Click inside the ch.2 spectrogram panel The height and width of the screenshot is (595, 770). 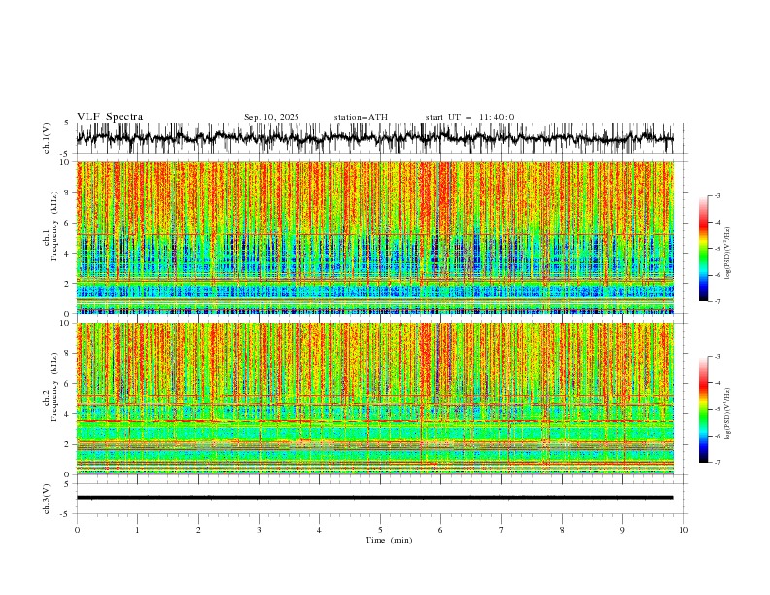point(375,399)
